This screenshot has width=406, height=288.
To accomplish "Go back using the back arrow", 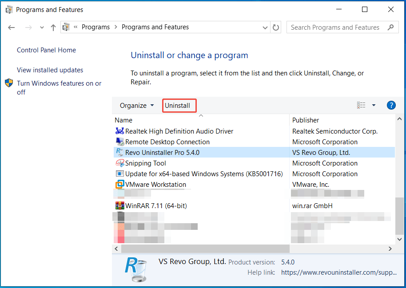I will (11, 27).
